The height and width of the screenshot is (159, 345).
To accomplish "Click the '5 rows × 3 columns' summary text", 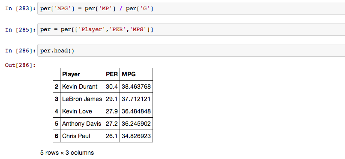I will click(67, 153).
